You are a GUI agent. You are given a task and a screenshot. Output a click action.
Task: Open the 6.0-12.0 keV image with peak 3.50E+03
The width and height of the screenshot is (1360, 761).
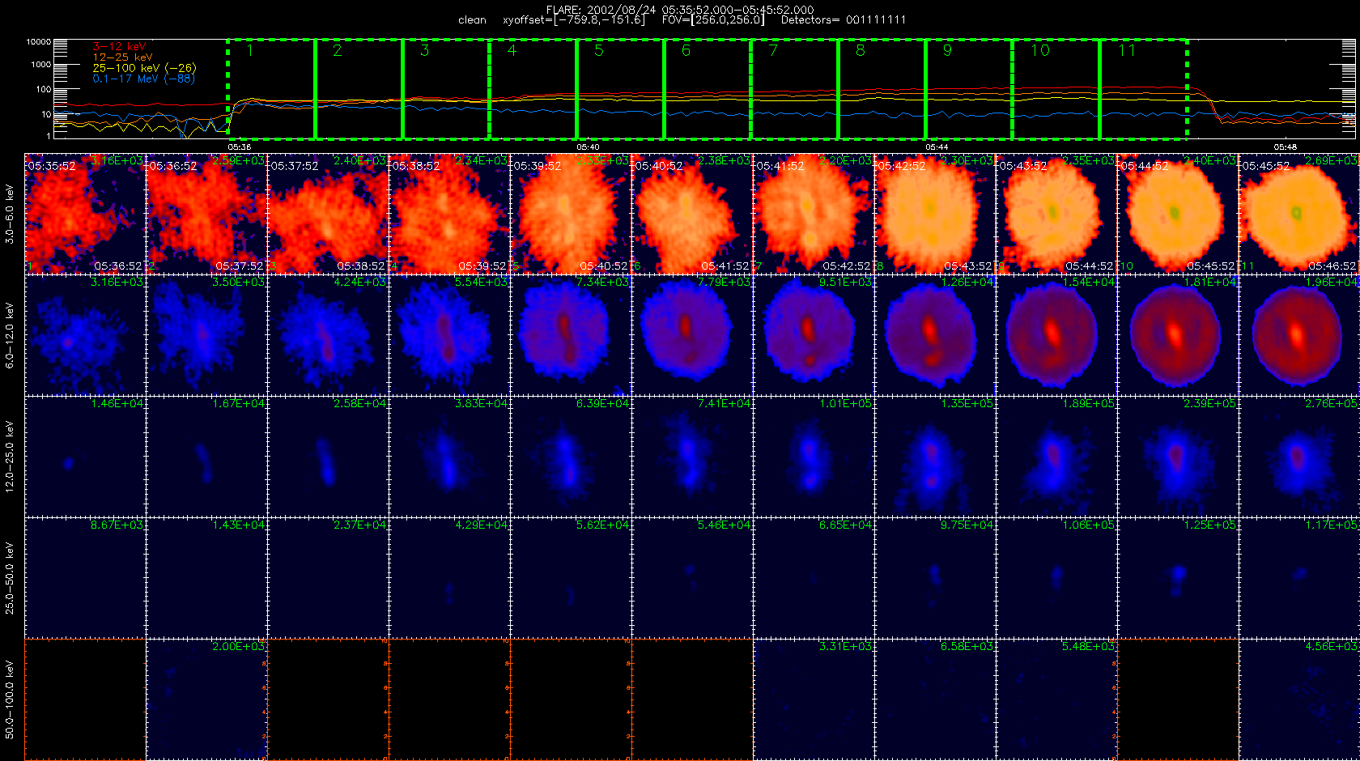(x=206, y=335)
